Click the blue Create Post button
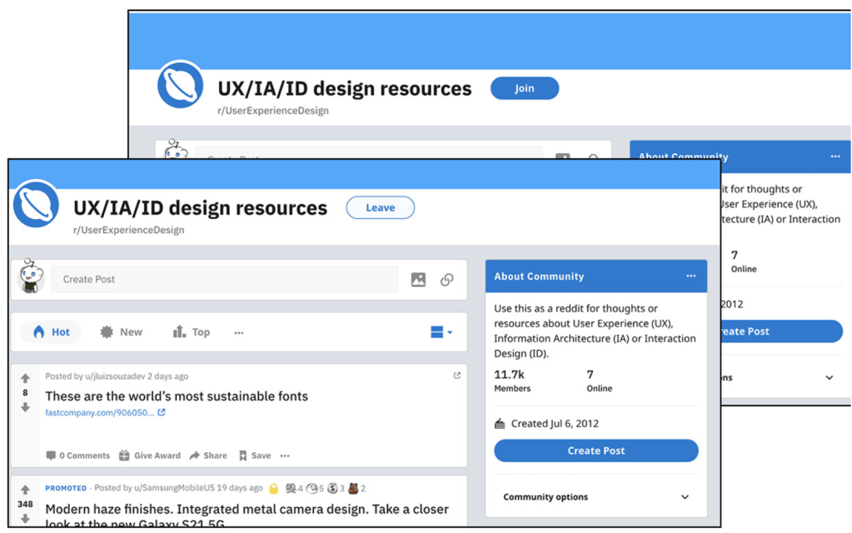The width and height of the screenshot is (852, 533). (595, 451)
